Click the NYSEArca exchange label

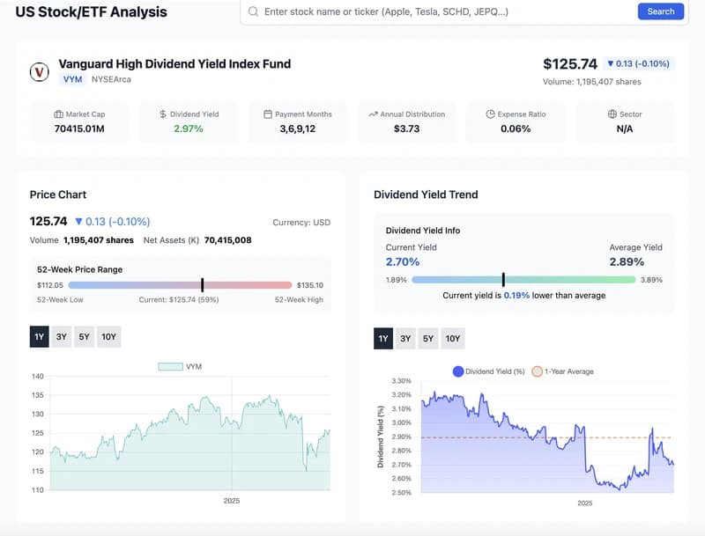coord(112,79)
